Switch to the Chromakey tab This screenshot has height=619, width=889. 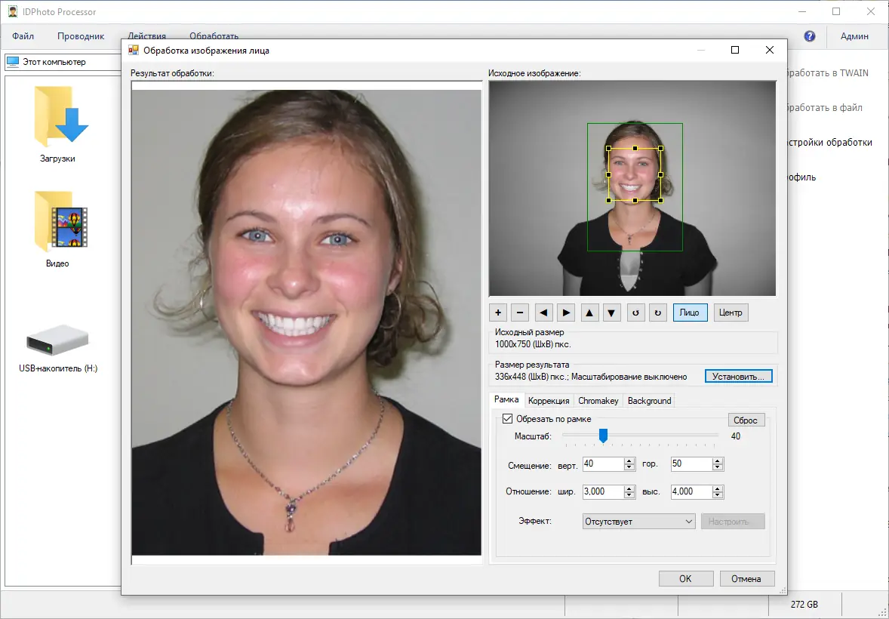[x=598, y=401]
